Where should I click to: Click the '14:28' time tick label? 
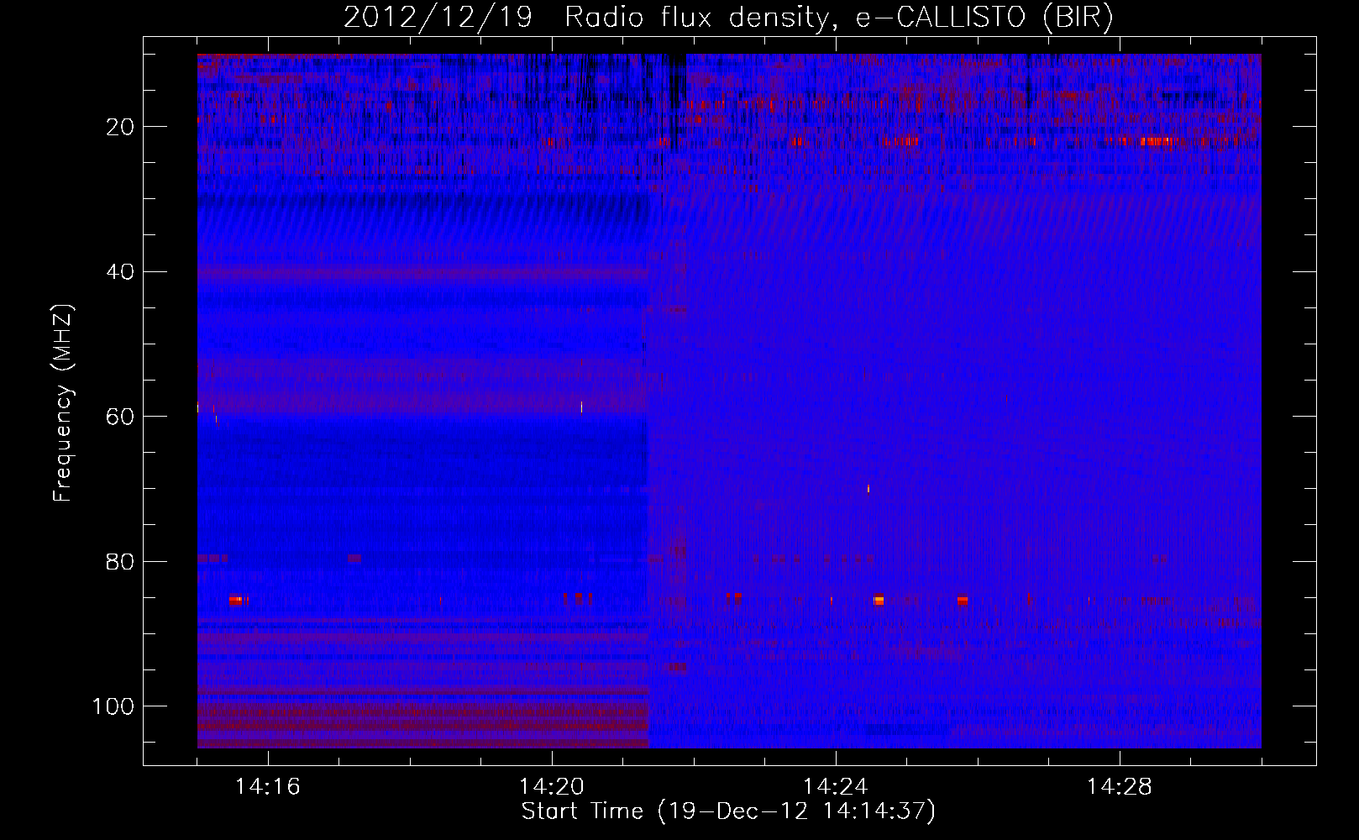1120,786
